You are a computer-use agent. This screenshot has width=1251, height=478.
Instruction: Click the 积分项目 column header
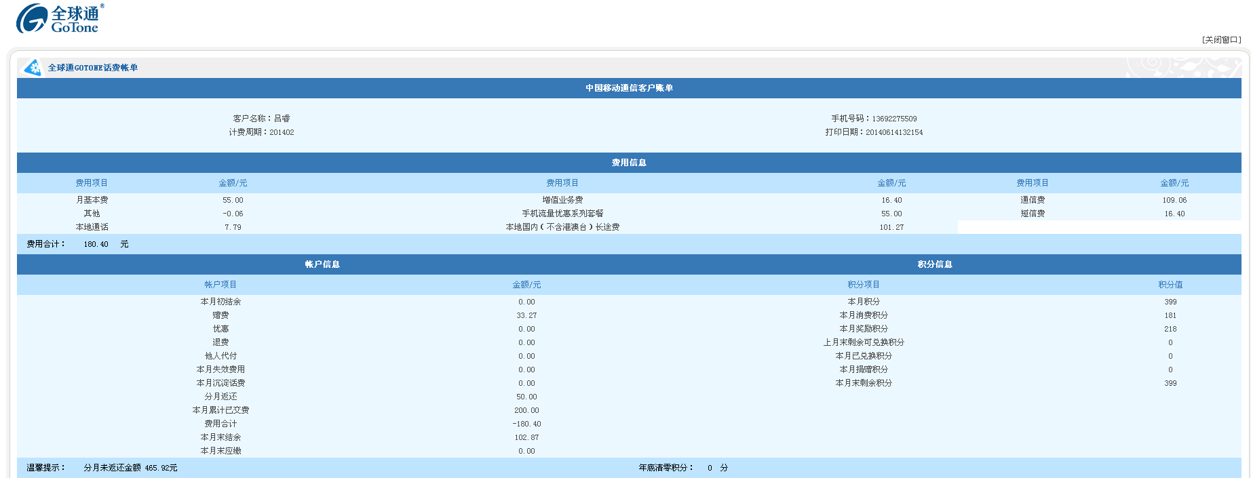[x=864, y=285]
